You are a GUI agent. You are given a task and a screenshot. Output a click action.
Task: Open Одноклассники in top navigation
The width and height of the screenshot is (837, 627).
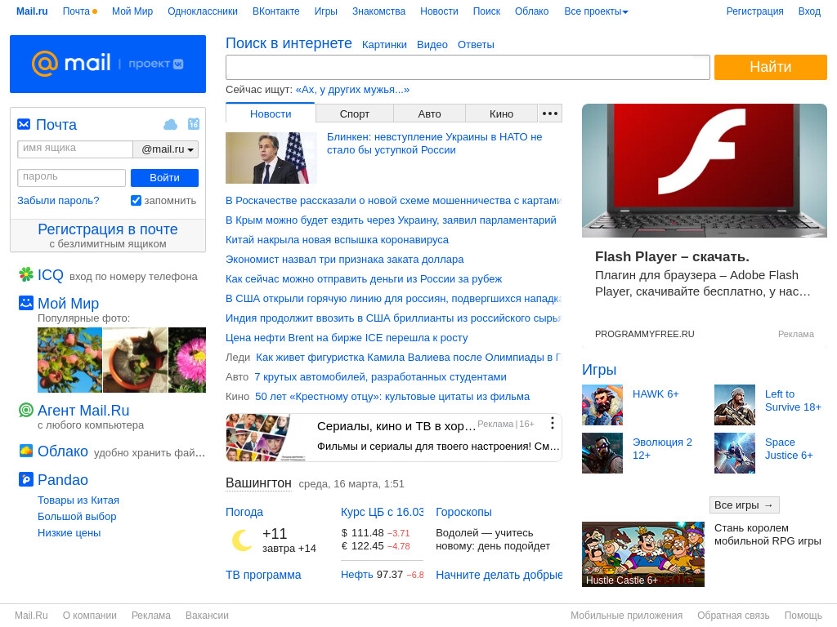(x=203, y=11)
